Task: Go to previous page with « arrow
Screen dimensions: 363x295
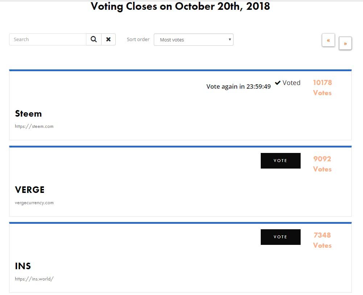Action: coord(328,40)
